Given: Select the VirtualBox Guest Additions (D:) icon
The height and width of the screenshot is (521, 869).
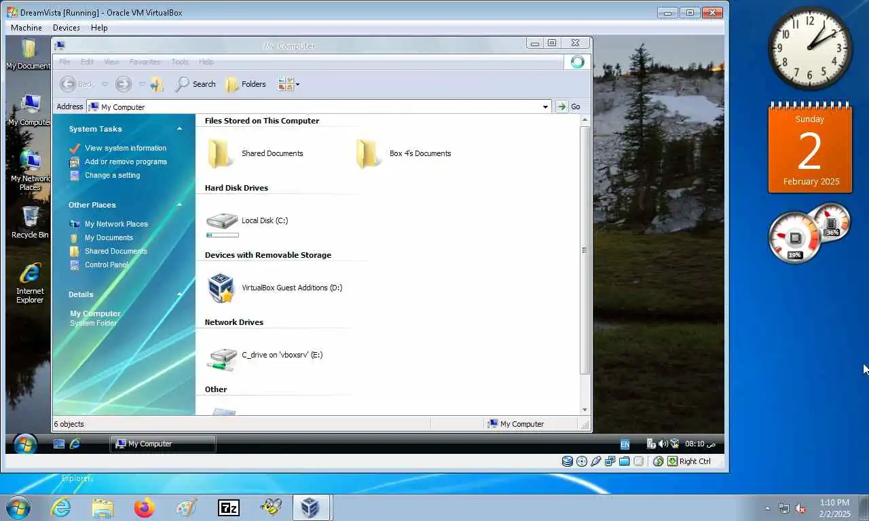Looking at the screenshot, I should [x=221, y=288].
